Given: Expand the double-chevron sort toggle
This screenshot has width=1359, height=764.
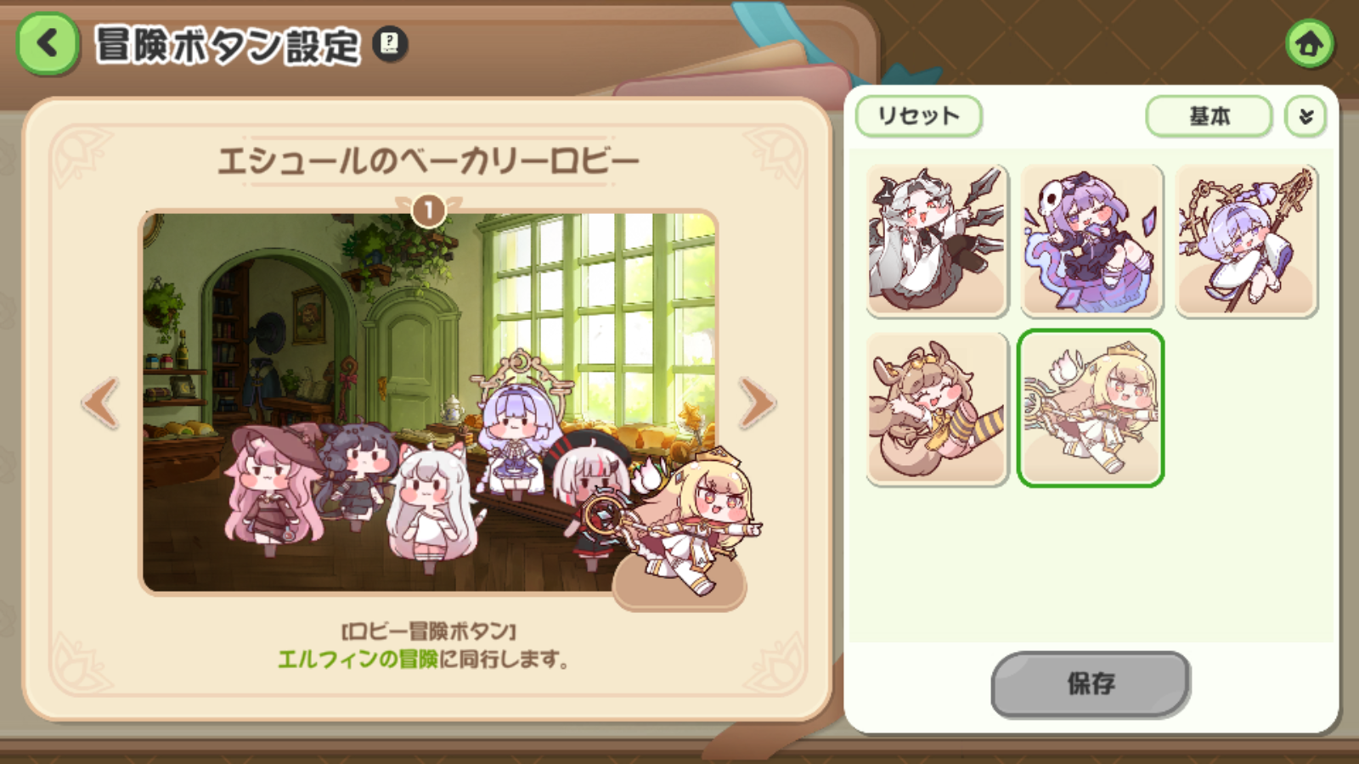Looking at the screenshot, I should [1305, 116].
